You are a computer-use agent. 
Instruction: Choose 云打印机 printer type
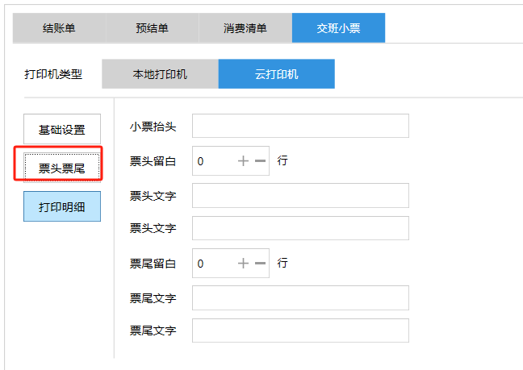pos(276,74)
